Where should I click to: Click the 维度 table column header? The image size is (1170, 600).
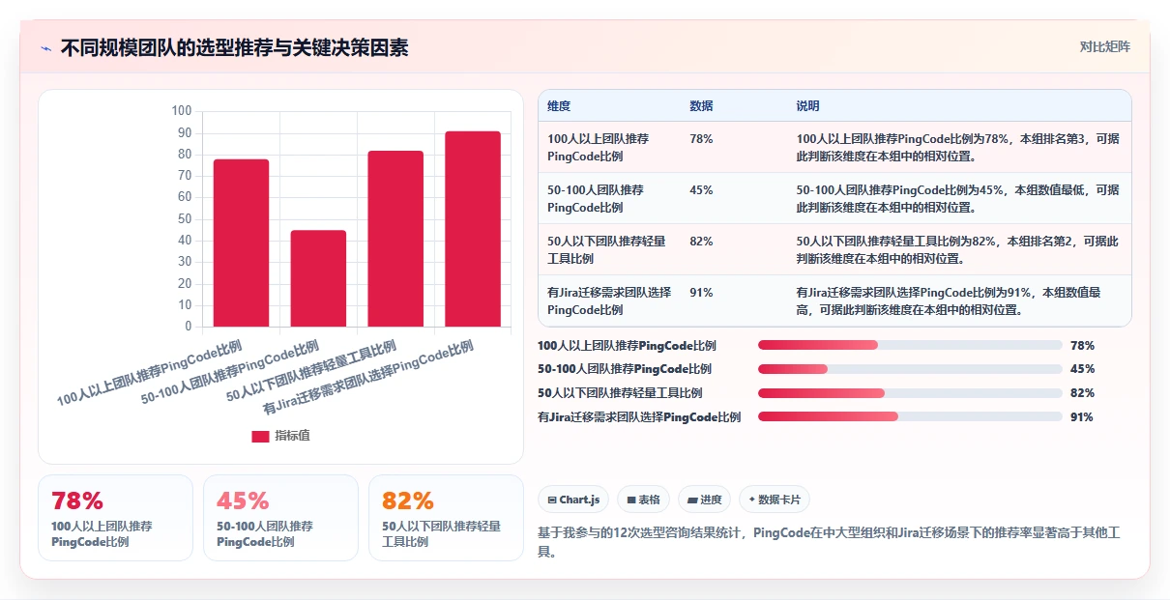(x=559, y=105)
